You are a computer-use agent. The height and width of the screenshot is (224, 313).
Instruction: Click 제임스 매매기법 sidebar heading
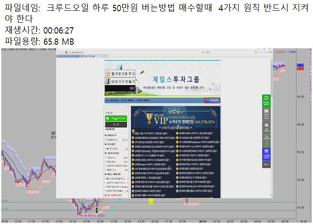[x=113, y=174]
